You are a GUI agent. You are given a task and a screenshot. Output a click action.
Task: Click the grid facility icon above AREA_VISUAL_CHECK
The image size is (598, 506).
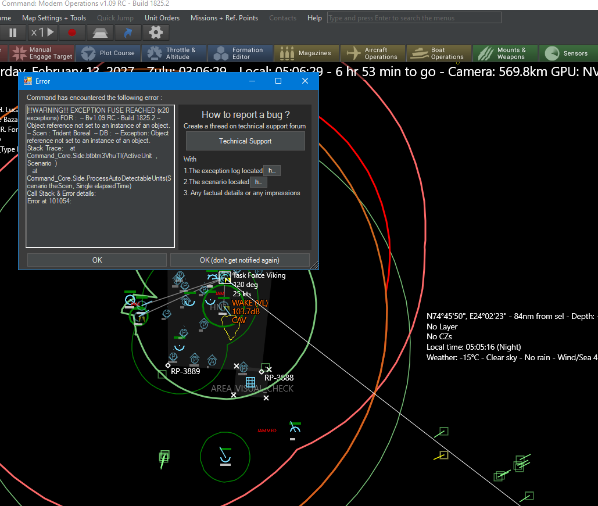[250, 382]
